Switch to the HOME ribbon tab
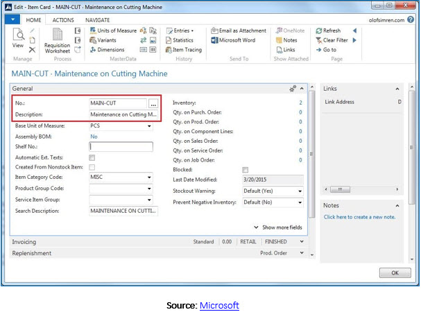Screen dimensions: 421x312 (x=33, y=20)
